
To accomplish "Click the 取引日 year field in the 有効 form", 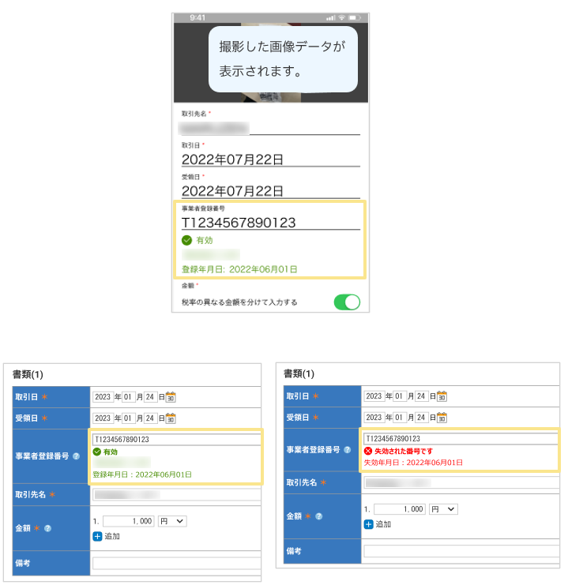I will click(103, 397).
